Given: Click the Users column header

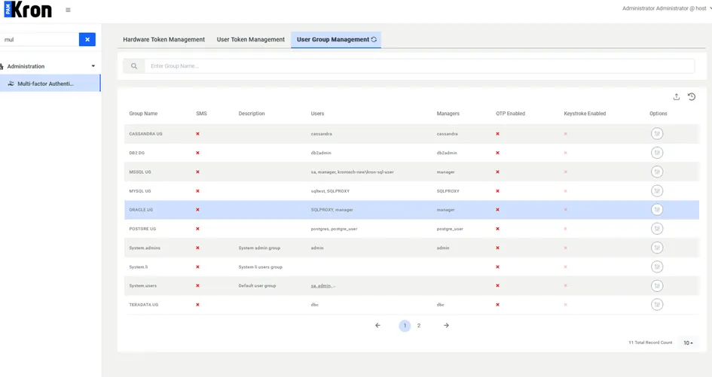Looking at the screenshot, I should pos(317,114).
